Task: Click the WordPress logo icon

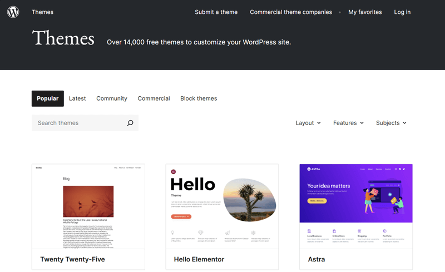Action: [13, 12]
